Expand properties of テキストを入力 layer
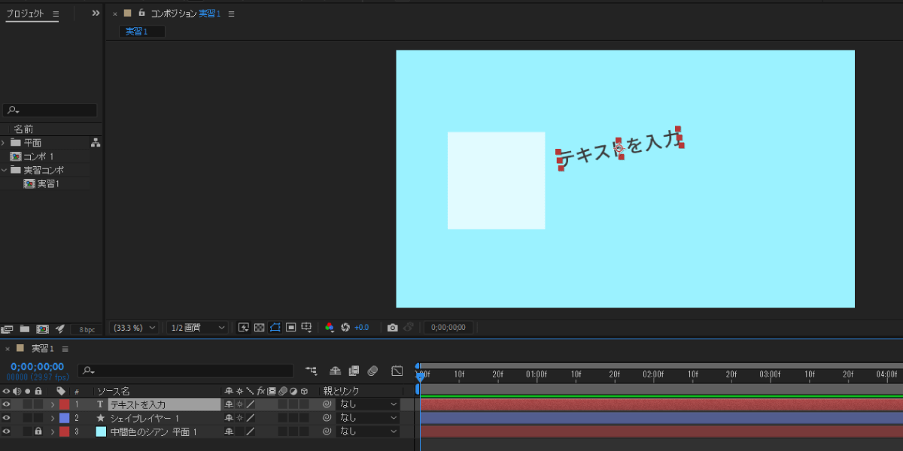 click(x=53, y=404)
